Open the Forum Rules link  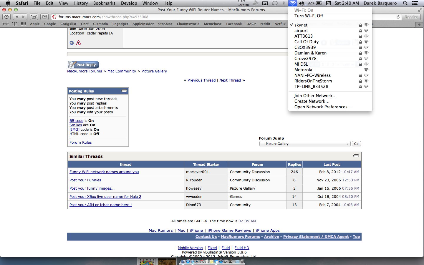tap(80, 142)
